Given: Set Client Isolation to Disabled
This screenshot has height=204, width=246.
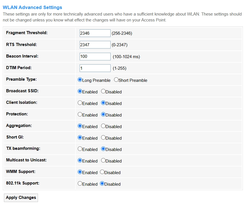Looking at the screenshot, I should tap(103, 103).
